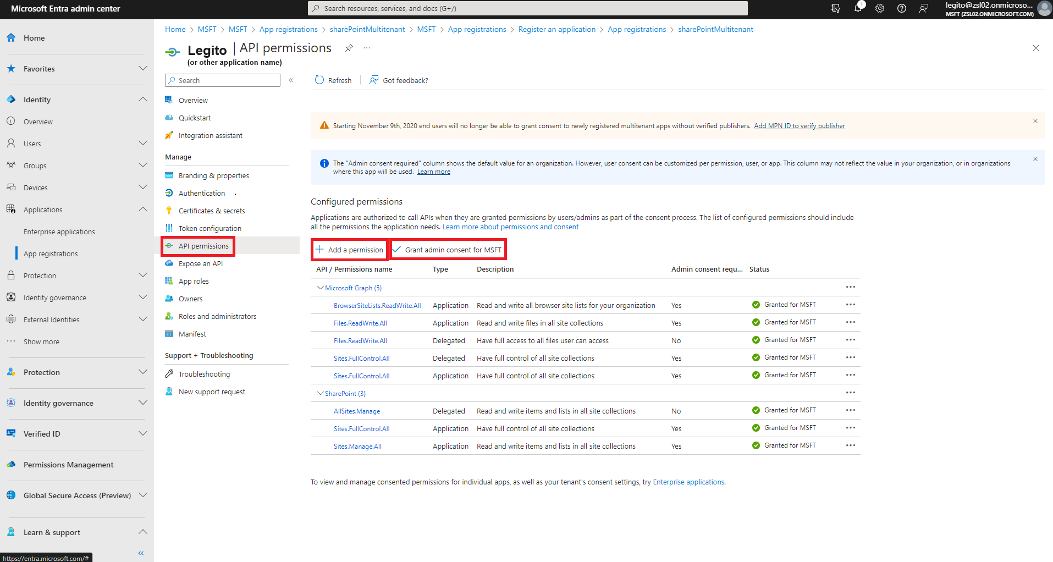Collapse the Identity section
This screenshot has height=562, width=1053.
143,100
